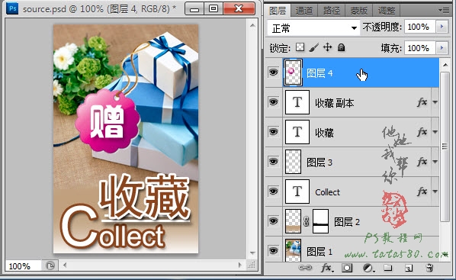Toggle visibility of 收藏 副本 layer
The image size is (456, 280).
[x=273, y=102]
